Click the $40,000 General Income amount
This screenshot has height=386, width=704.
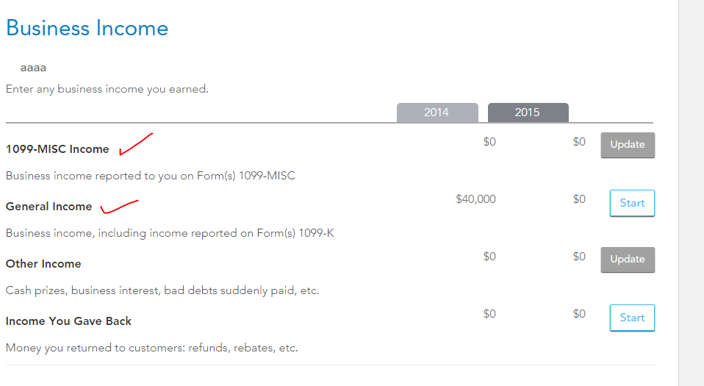pyautogui.click(x=476, y=199)
